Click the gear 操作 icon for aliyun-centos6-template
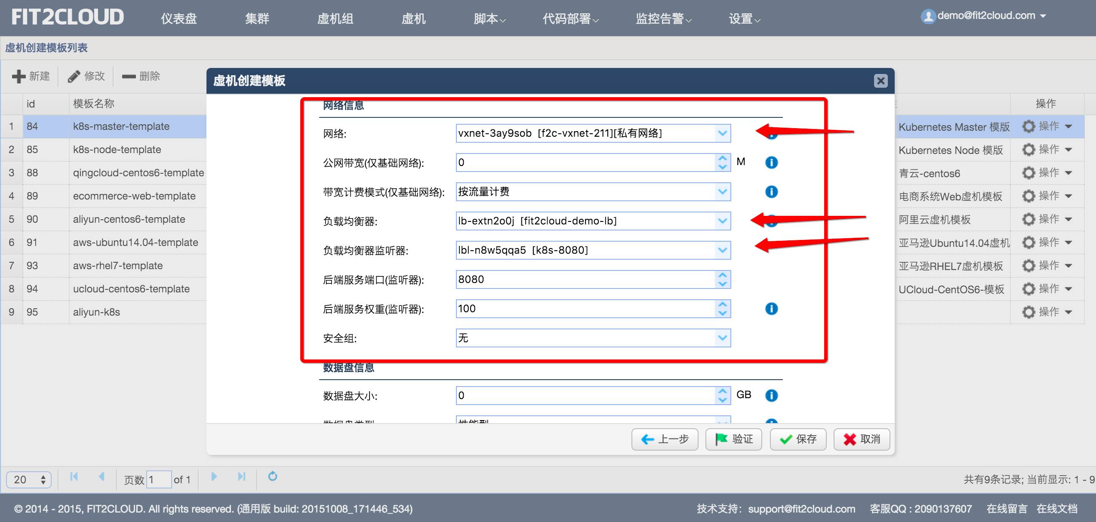 pos(1028,219)
